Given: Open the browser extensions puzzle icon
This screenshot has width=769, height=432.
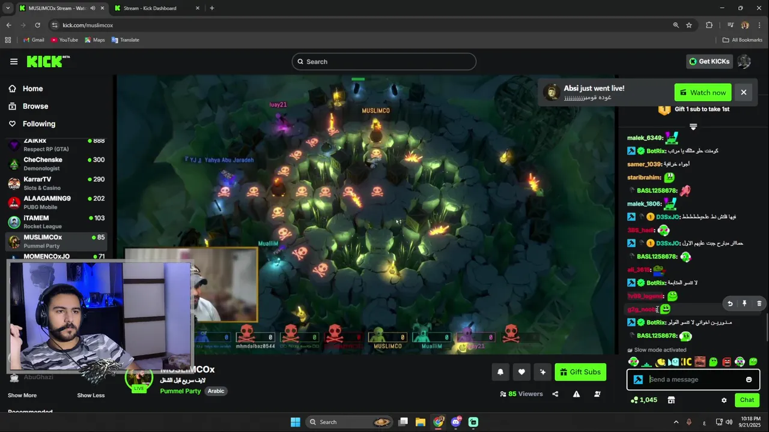Looking at the screenshot, I should click(x=709, y=25).
